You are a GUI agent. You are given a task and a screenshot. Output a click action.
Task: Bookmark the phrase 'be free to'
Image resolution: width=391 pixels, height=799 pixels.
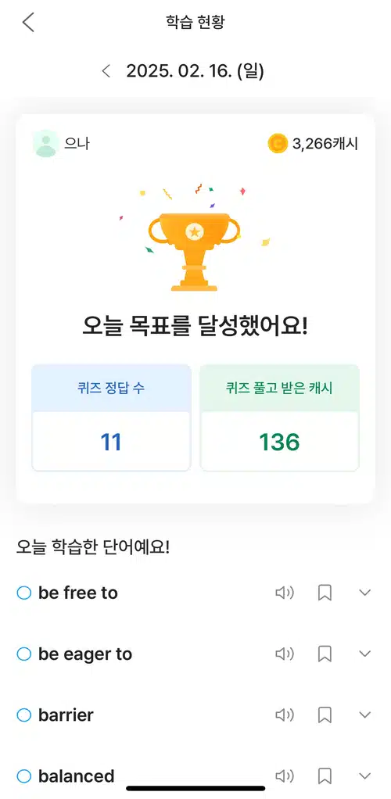pos(325,593)
